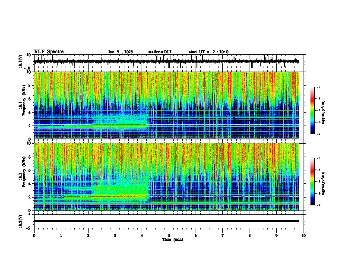Click the ch.1 spectrogram color bar
Viewport: 342px width, 264px height.
click(313, 110)
